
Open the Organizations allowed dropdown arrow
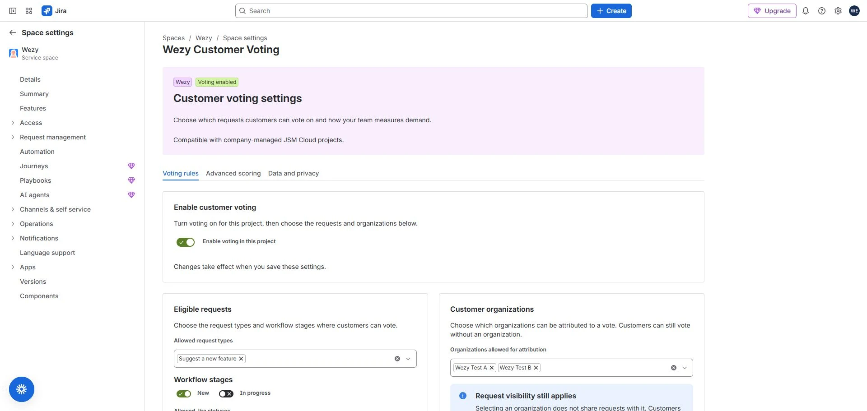pyautogui.click(x=685, y=368)
